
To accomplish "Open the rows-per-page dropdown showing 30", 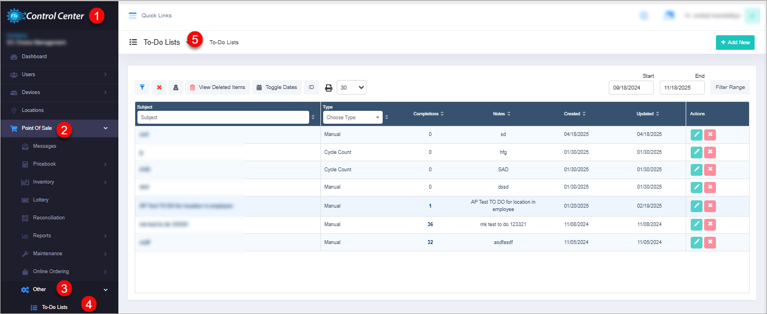I will [x=352, y=87].
